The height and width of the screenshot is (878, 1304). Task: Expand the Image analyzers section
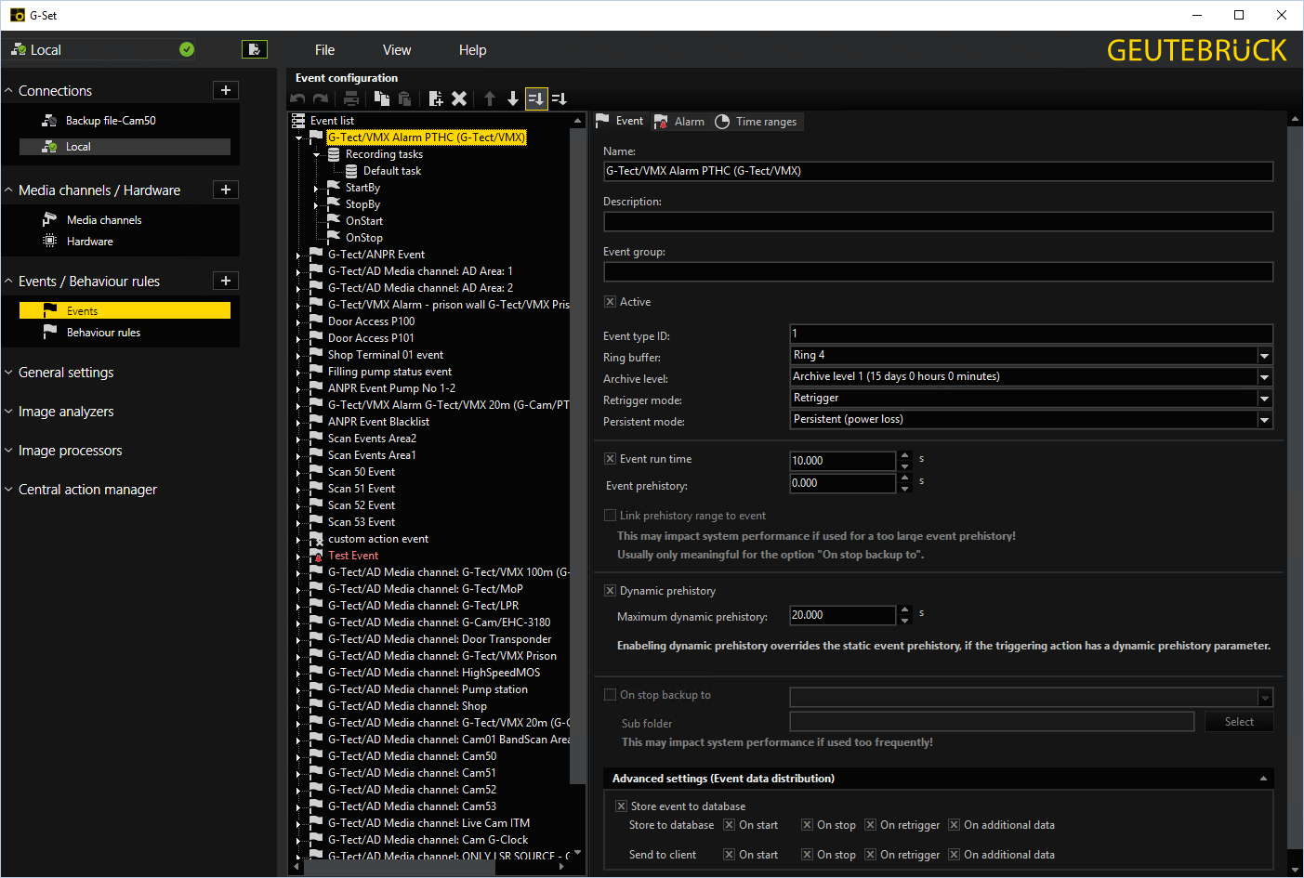[65, 412]
